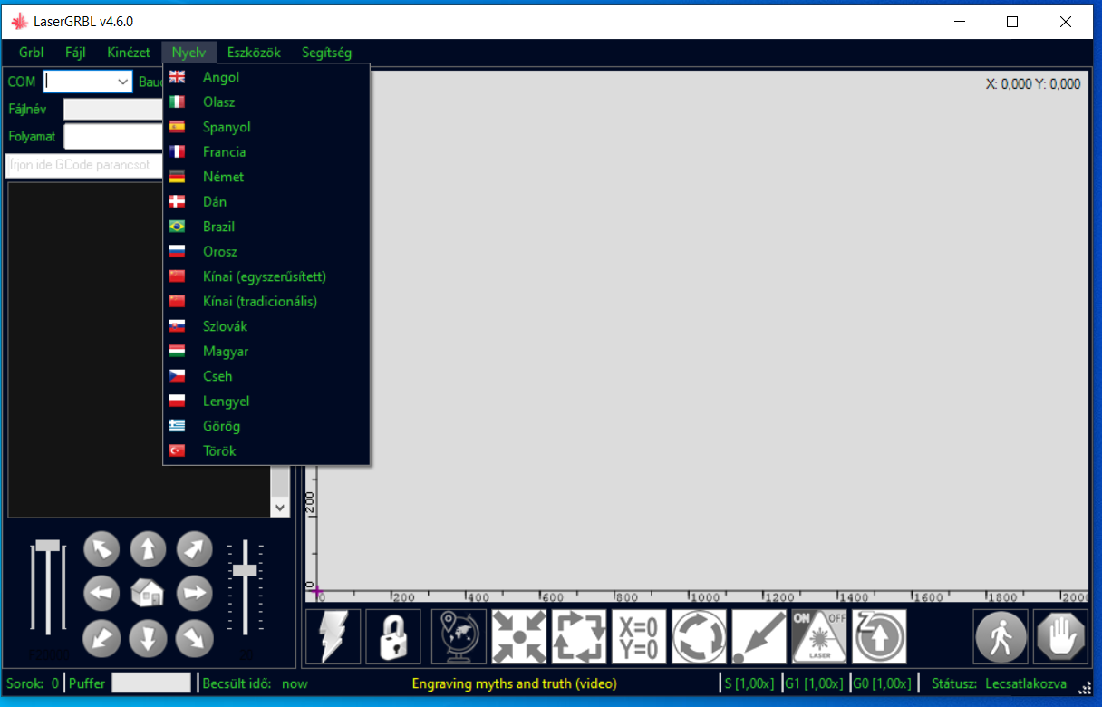The width and height of the screenshot is (1102, 707).
Task: Click the Státusz: Lecsatlakozva status text
Action: 999,683
